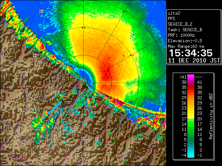Select the 'PPI' scan type text
The height and width of the screenshot is (166, 222).
click(x=171, y=19)
